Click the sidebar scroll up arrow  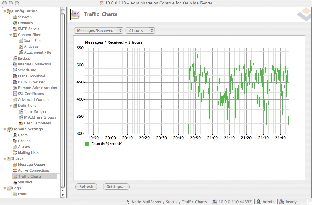point(63,191)
